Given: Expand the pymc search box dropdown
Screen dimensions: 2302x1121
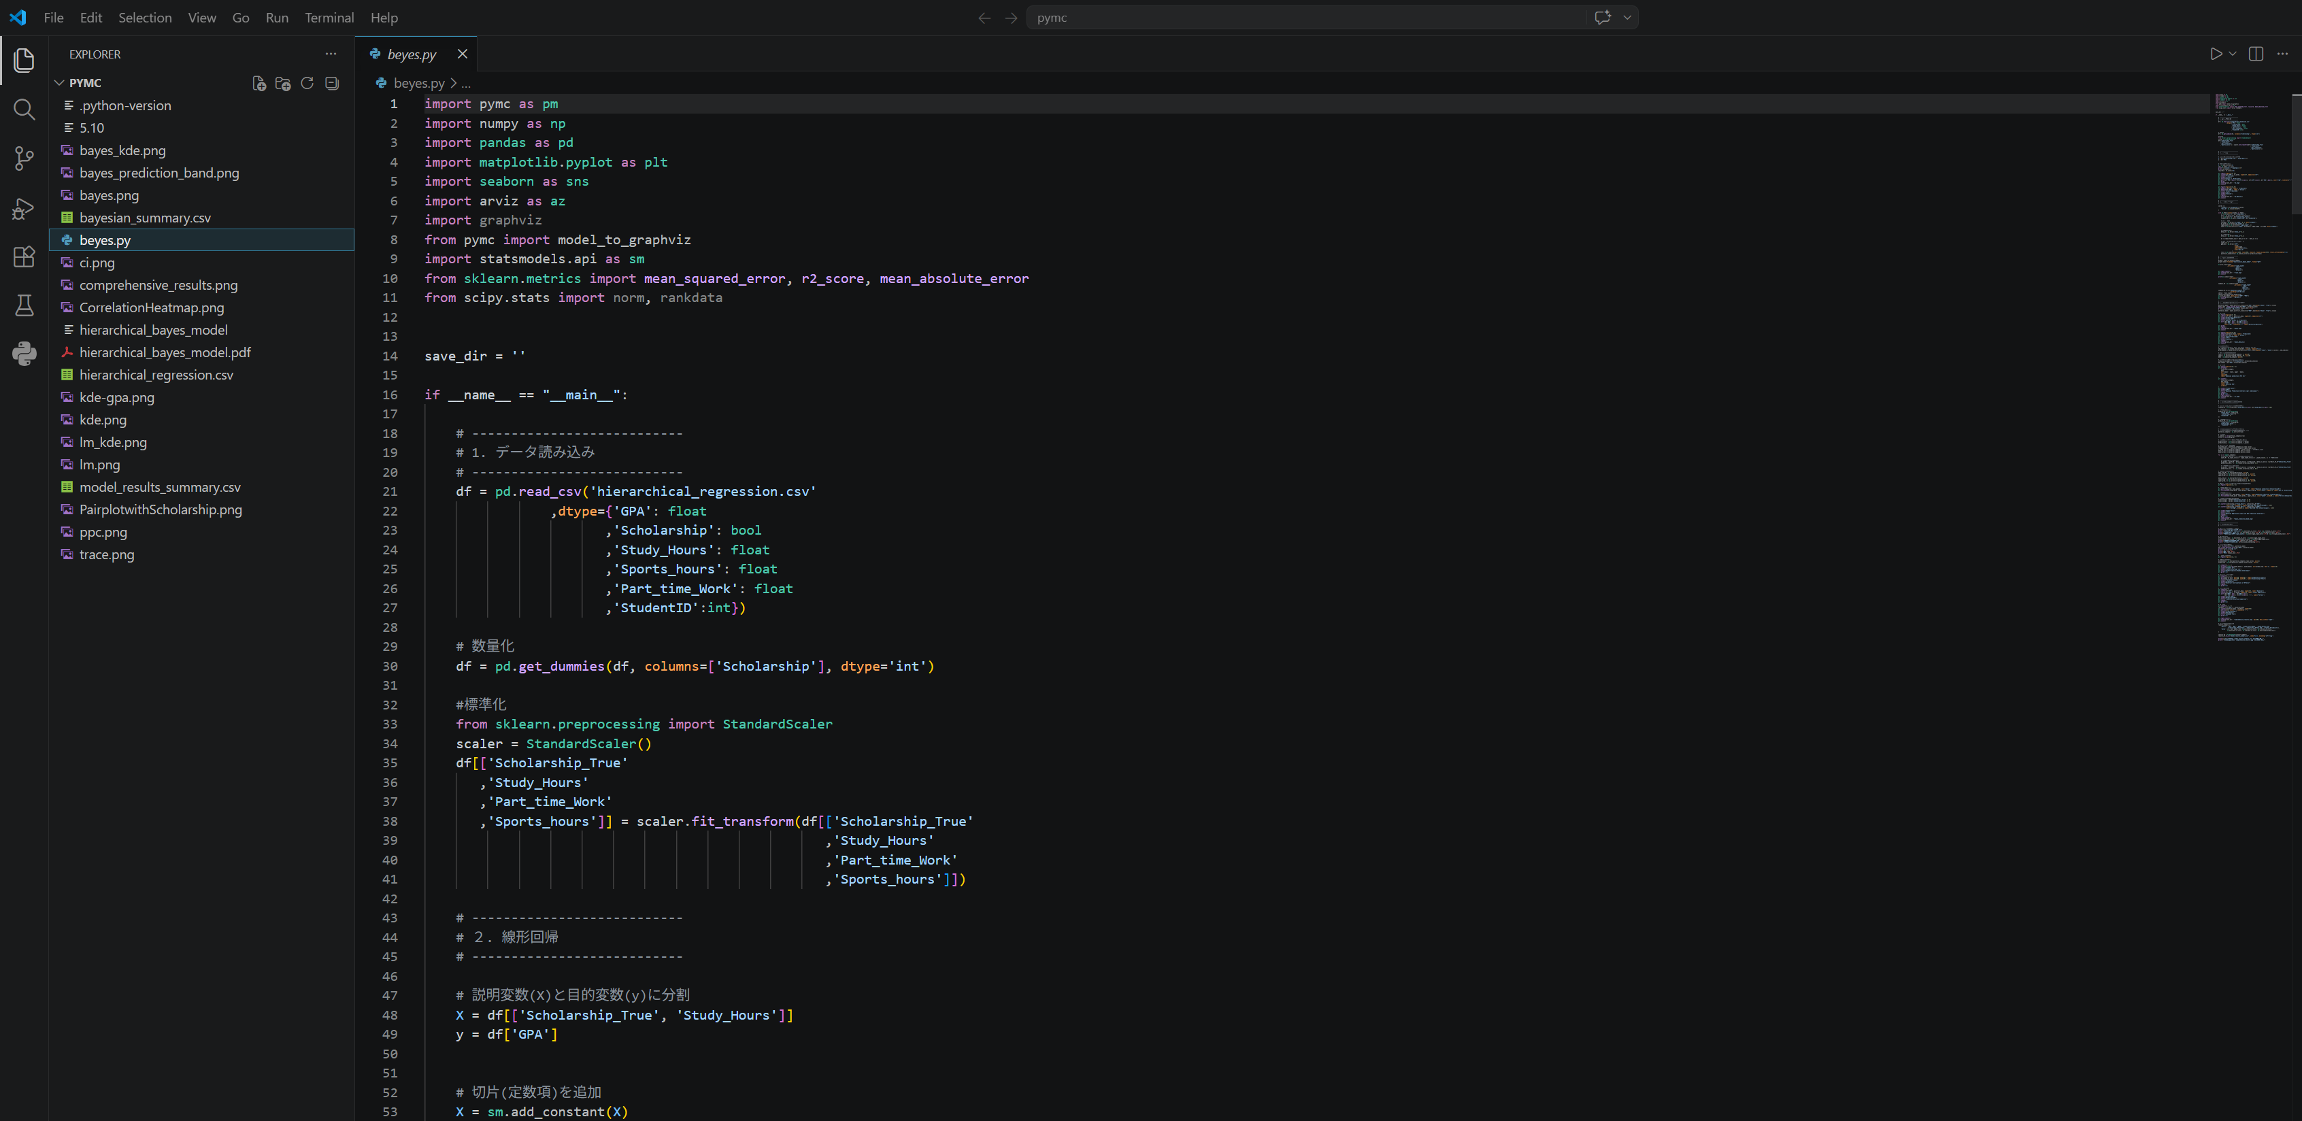Looking at the screenshot, I should point(1628,17).
